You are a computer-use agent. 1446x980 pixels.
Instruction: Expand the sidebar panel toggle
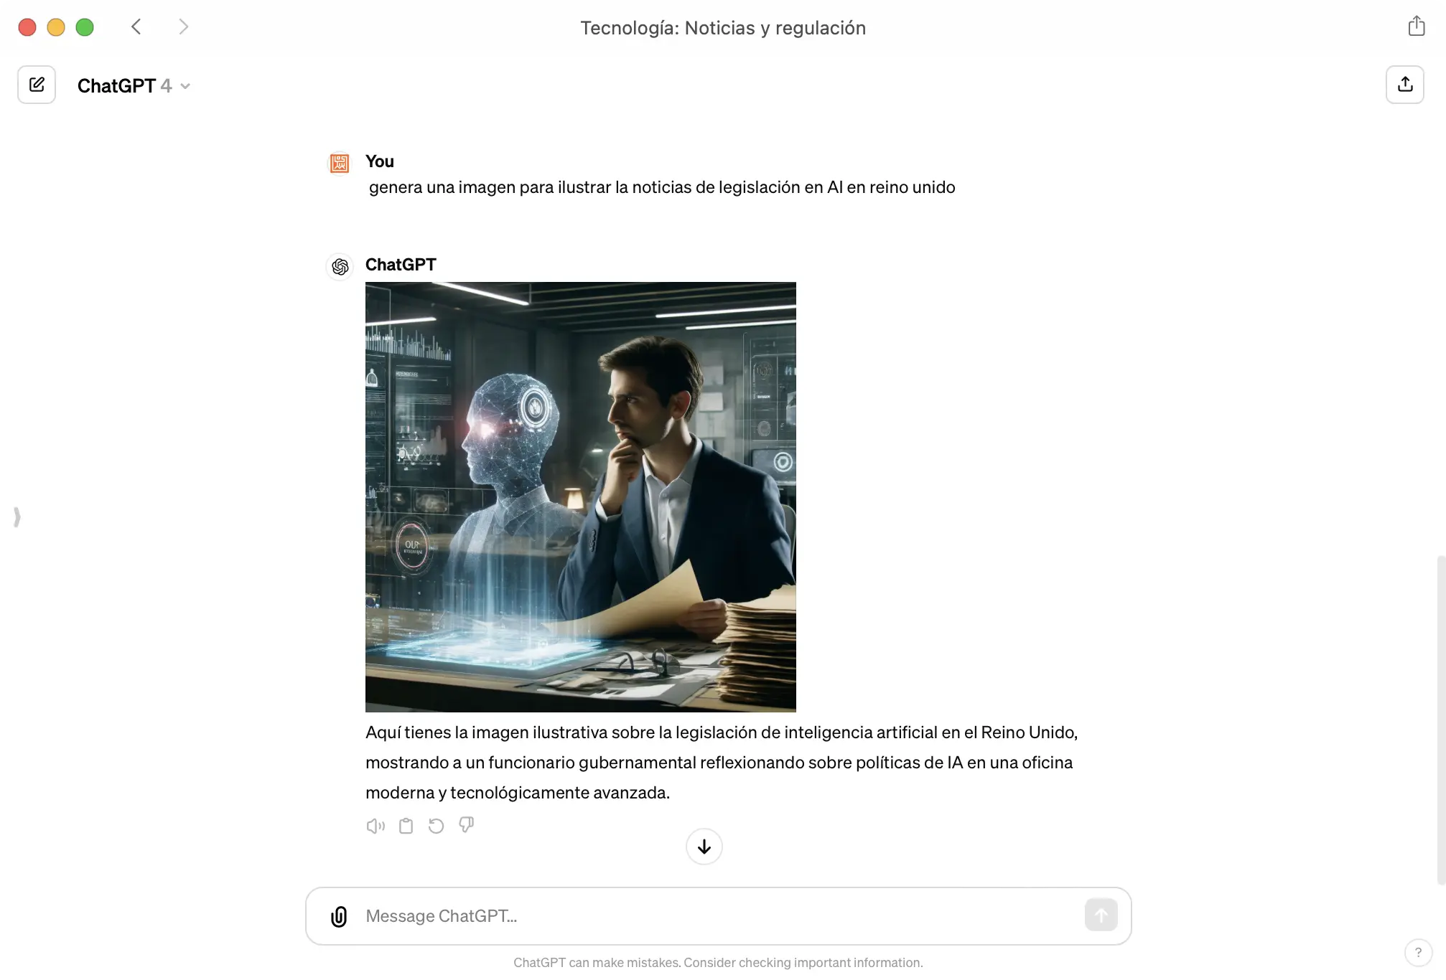pyautogui.click(x=17, y=515)
